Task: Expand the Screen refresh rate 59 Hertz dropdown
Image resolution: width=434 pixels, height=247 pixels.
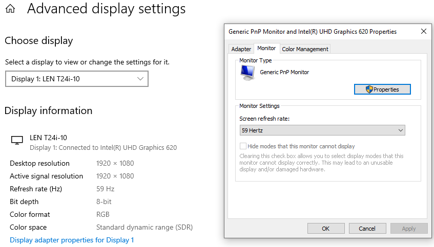Action: [322, 130]
